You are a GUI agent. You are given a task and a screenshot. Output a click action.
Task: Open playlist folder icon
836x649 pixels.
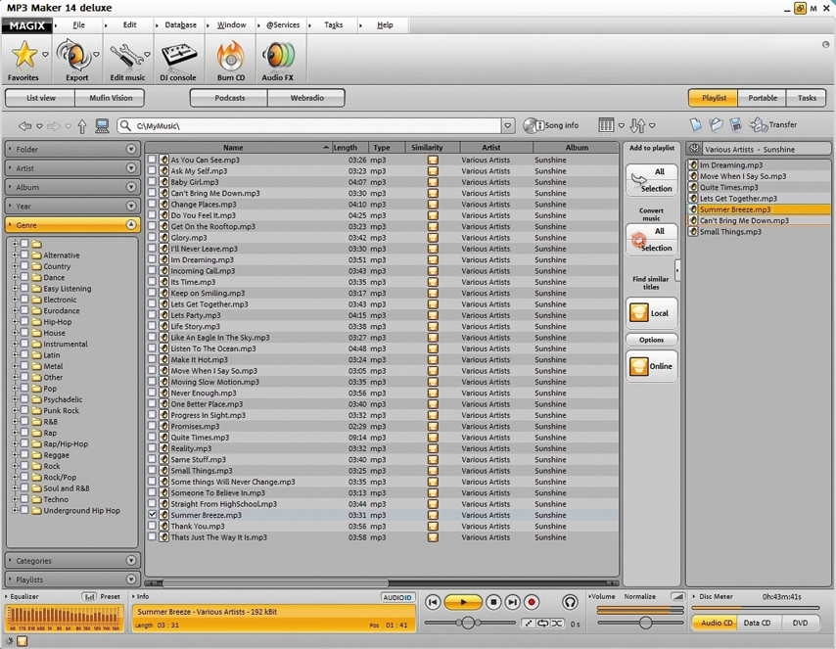coord(716,124)
